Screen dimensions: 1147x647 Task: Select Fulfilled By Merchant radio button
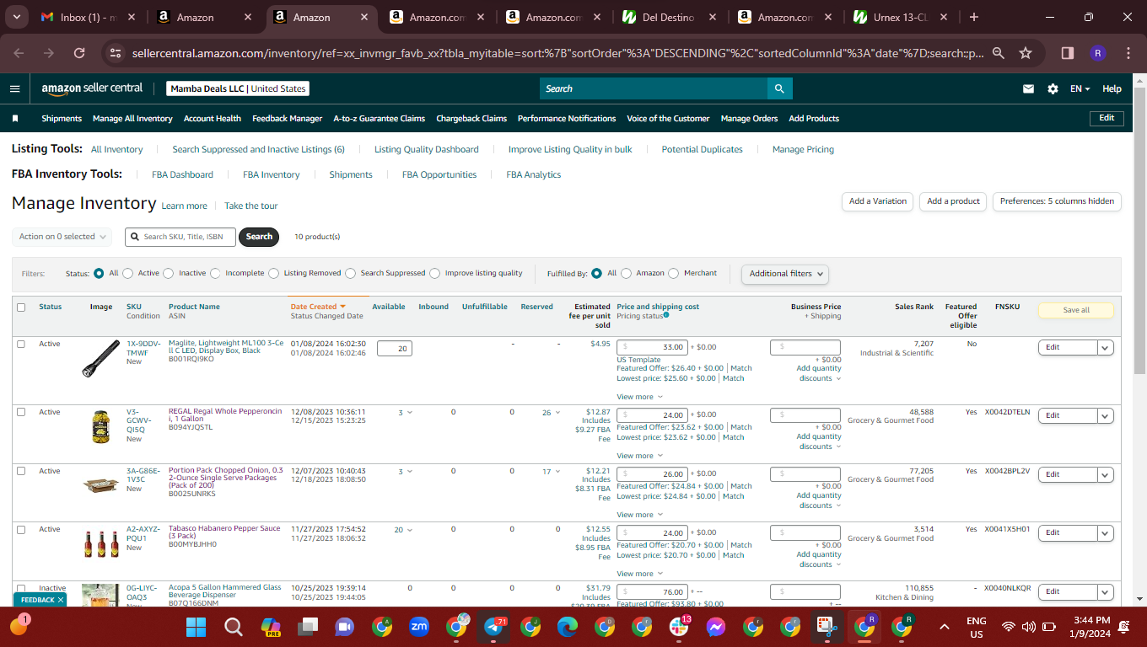pos(673,274)
